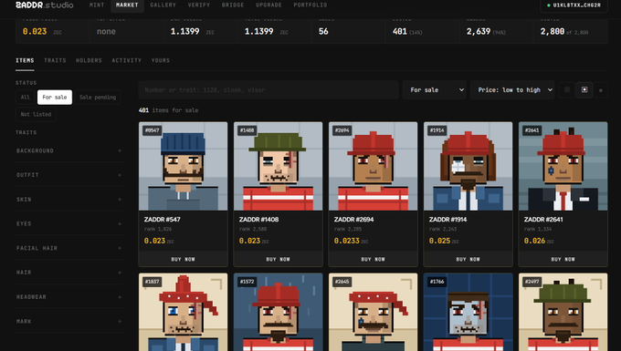Select the Not listed status filter

[x=36, y=114]
